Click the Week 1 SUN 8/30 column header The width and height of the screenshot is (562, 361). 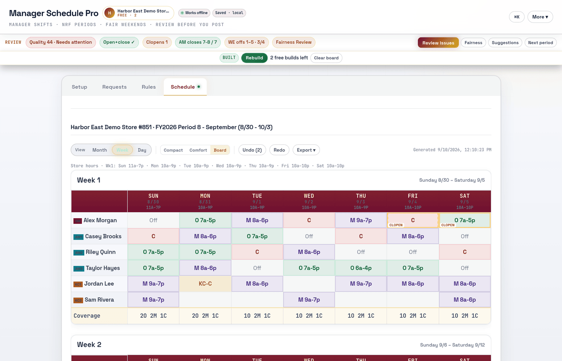pos(153,201)
